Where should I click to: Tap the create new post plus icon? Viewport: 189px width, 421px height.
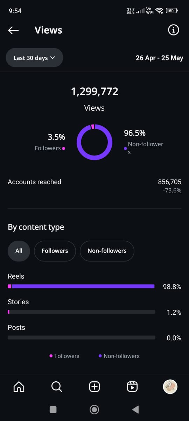pyautogui.click(x=94, y=387)
